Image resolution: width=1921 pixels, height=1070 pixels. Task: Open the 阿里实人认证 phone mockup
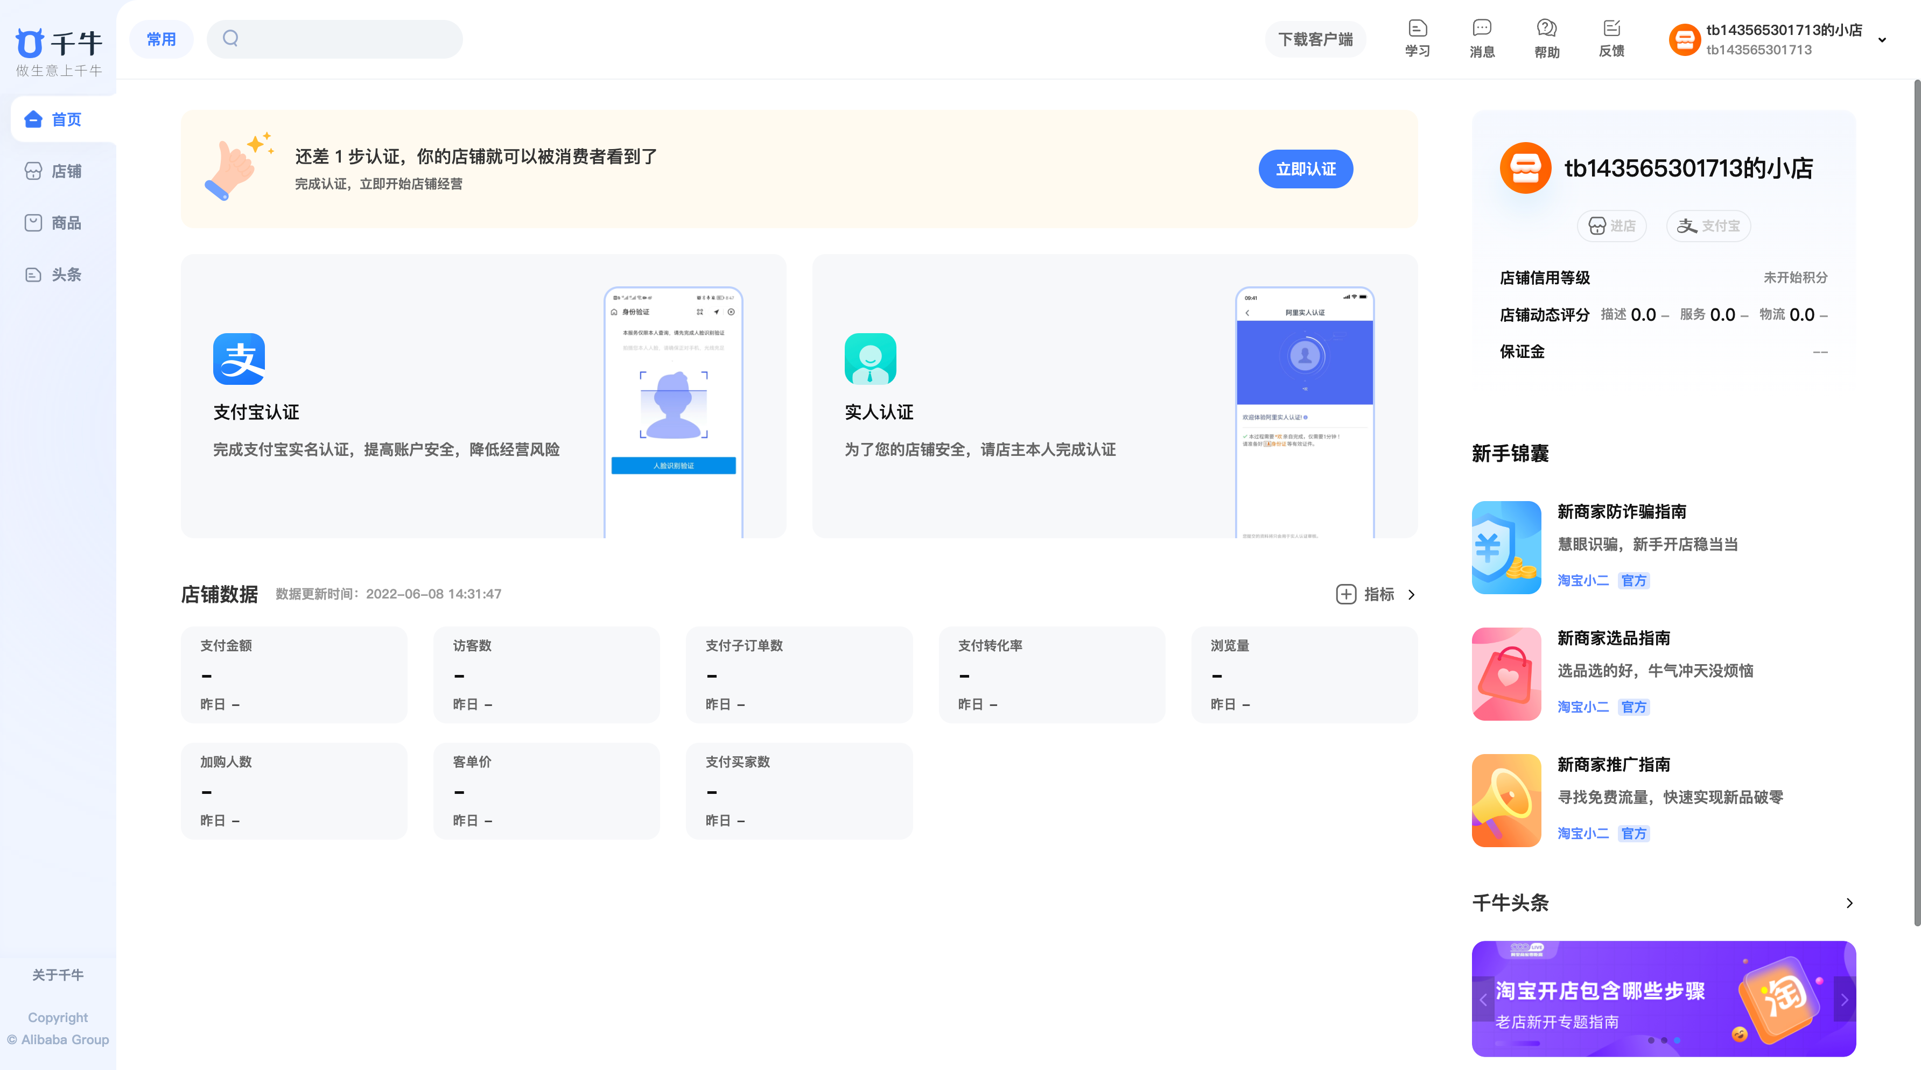click(x=1305, y=412)
